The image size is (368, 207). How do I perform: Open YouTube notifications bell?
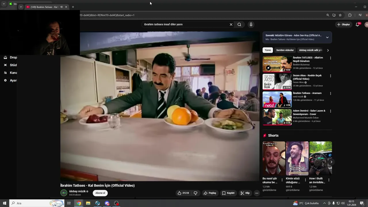tap(358, 24)
